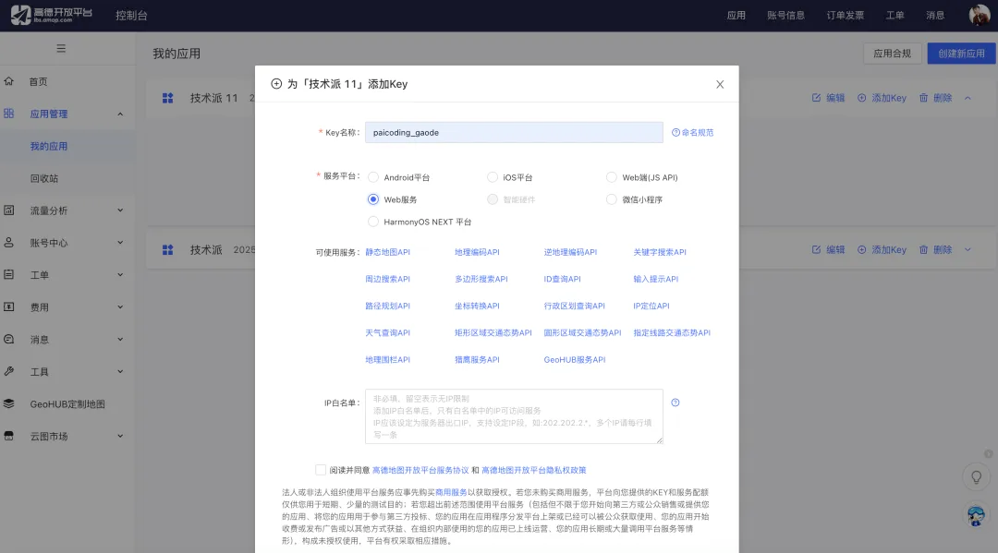
Task: Select the iOS平台 radio button
Action: (492, 177)
